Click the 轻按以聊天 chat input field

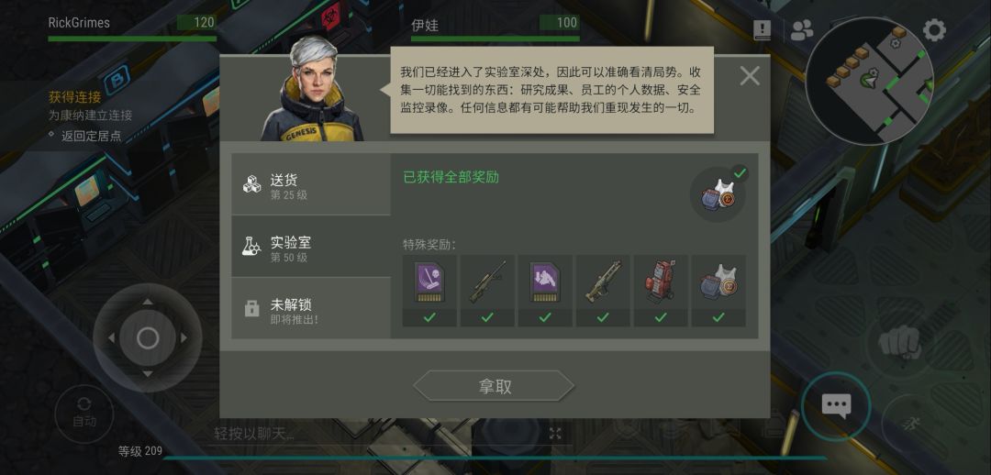[x=379, y=434]
